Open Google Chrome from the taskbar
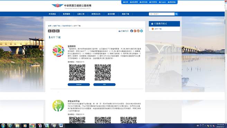227x128 pixels. pos(32,126)
